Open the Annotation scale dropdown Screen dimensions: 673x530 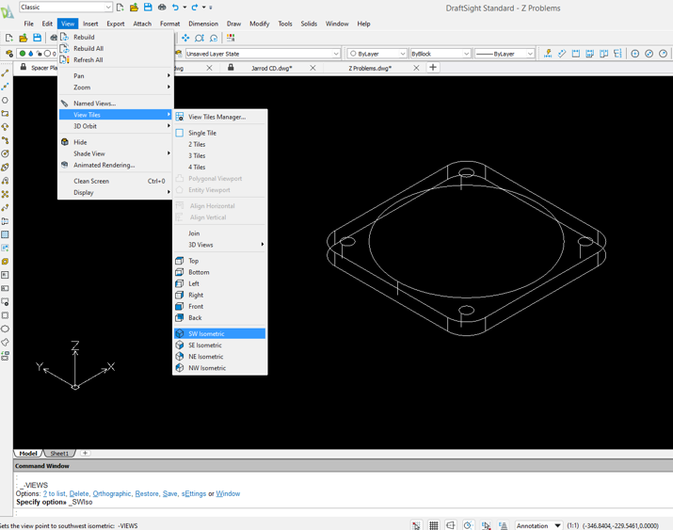point(557,525)
